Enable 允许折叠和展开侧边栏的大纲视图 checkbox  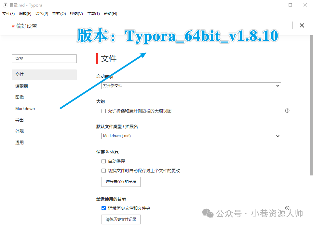[x=103, y=111]
